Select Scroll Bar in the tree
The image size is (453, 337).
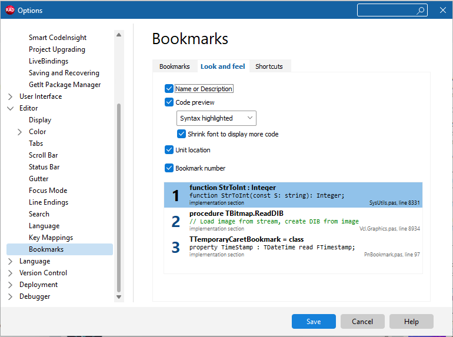pyautogui.click(x=43, y=155)
